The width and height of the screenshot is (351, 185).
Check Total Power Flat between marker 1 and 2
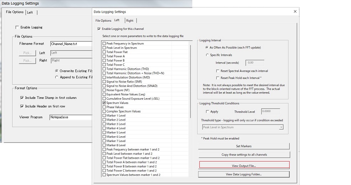pos(104,158)
